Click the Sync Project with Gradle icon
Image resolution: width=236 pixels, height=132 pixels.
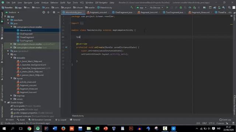[x=215, y=7]
